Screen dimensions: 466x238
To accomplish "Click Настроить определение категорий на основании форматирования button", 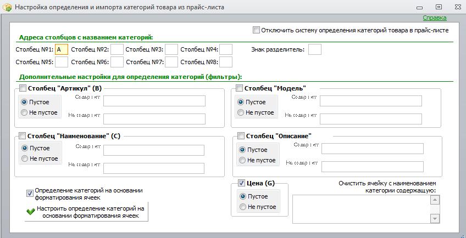I will 86,212.
